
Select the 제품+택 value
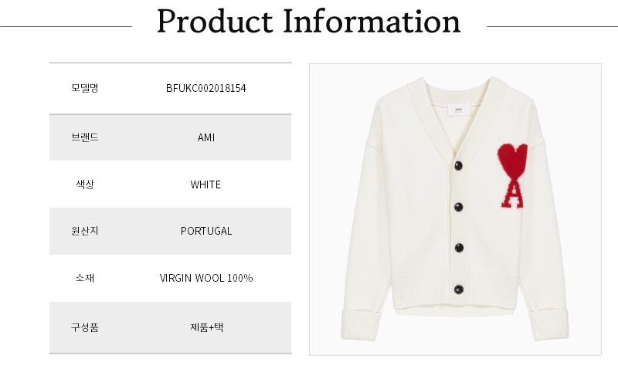point(205,327)
